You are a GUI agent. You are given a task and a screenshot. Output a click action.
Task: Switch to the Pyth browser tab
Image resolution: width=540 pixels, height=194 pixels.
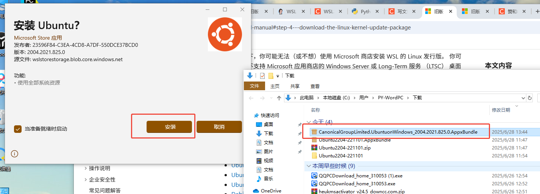(365, 12)
